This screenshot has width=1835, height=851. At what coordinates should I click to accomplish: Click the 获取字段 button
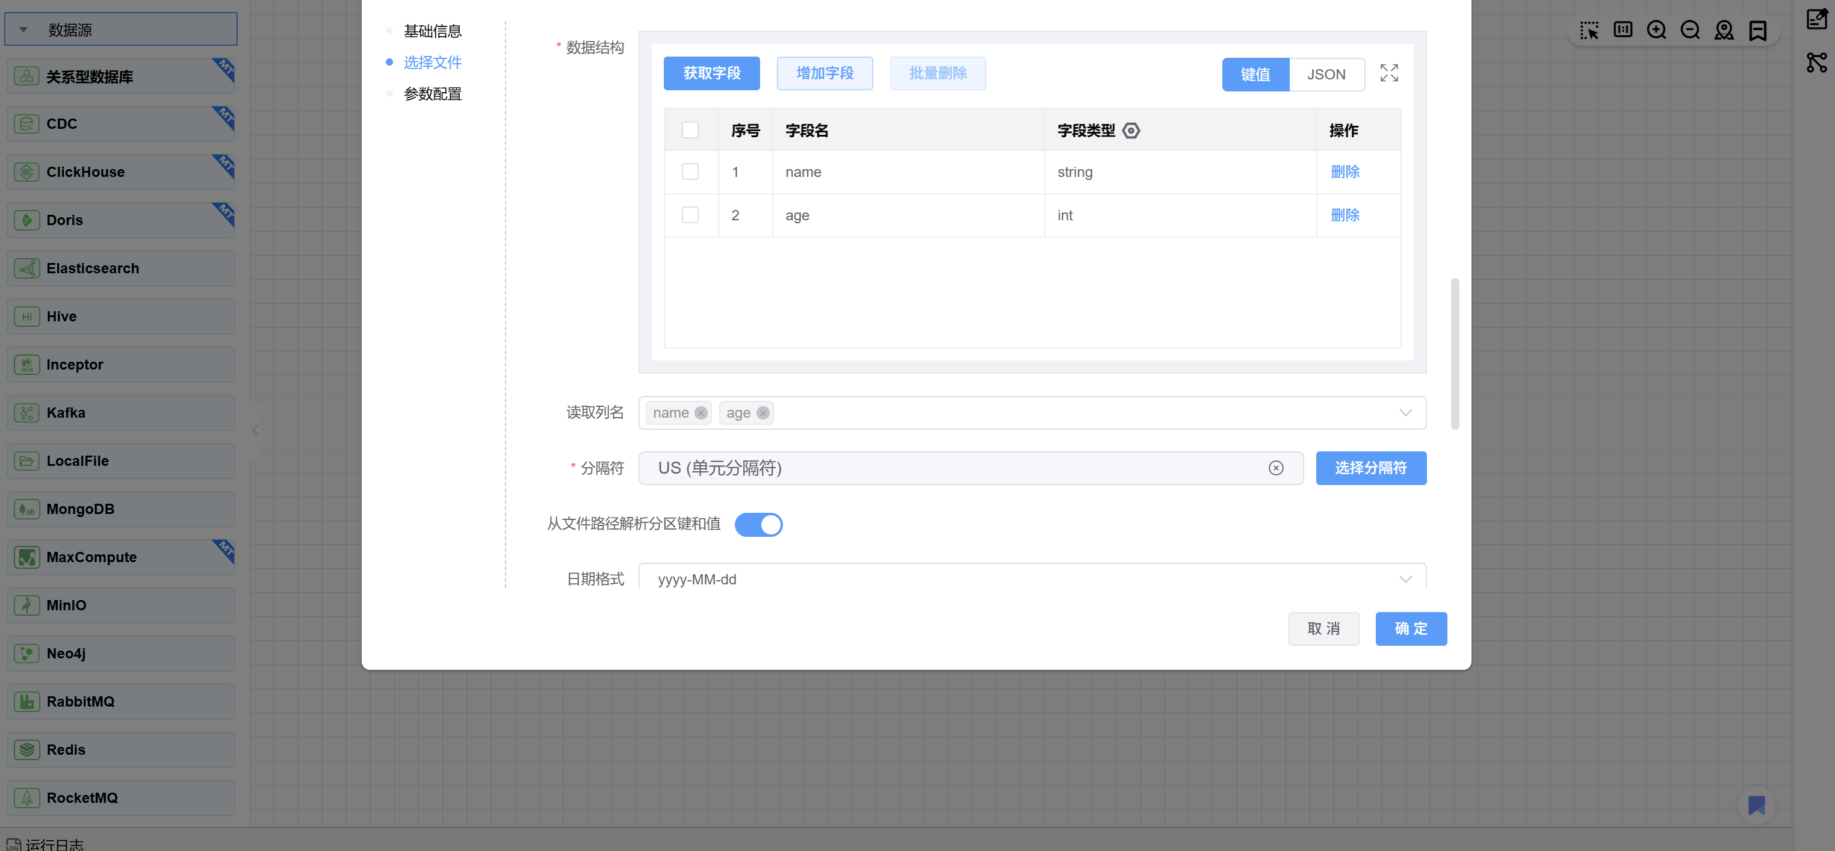(x=711, y=73)
